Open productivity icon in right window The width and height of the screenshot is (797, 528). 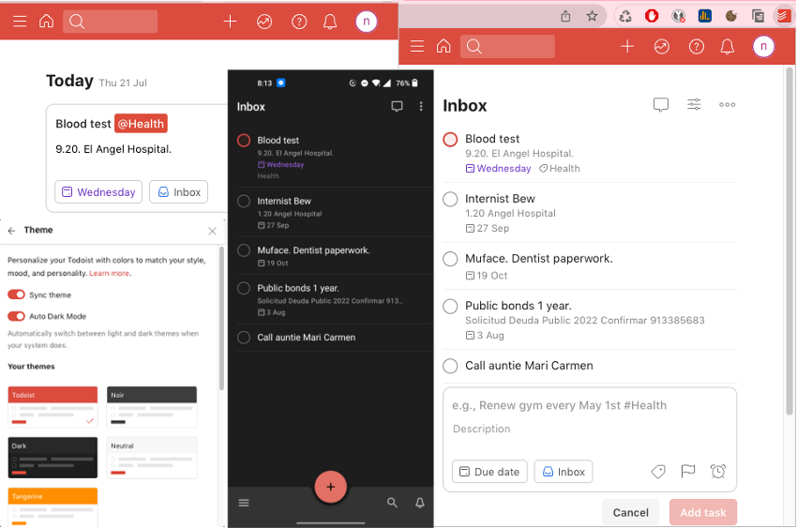662,47
